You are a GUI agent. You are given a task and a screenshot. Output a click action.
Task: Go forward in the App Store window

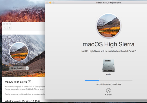[x=9, y=28]
